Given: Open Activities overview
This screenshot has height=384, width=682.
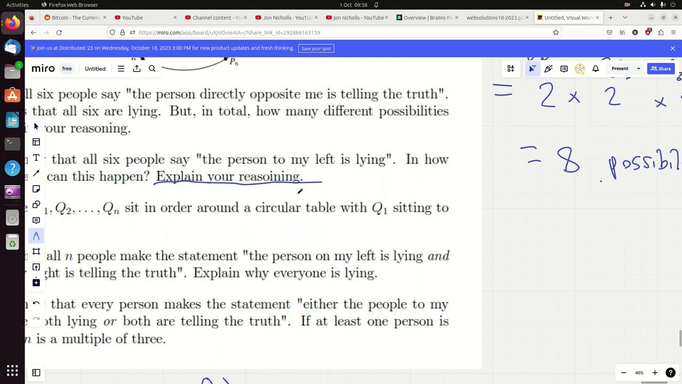Looking at the screenshot, I should (x=18, y=5).
